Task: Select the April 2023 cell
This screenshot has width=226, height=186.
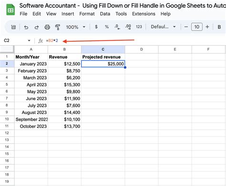Action: pos(31,84)
